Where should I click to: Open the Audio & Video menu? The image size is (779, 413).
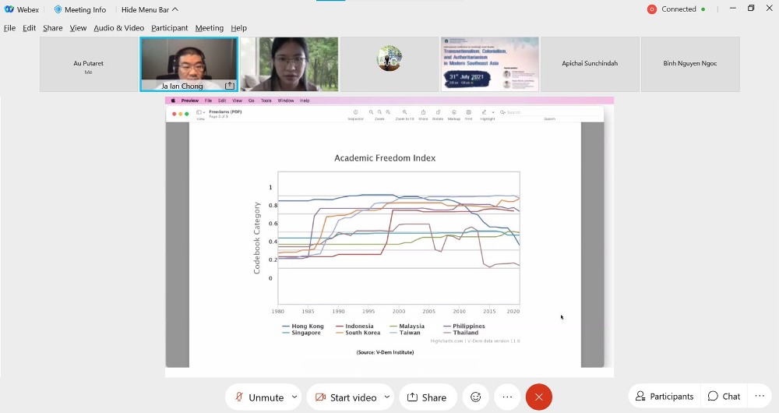(x=118, y=28)
